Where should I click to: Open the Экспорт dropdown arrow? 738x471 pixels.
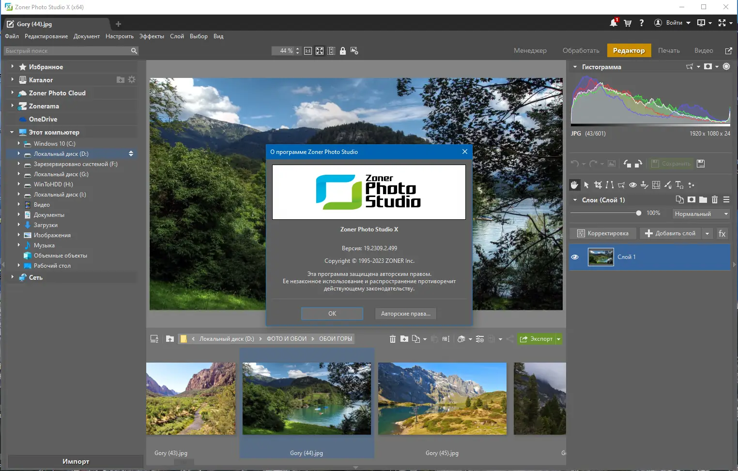click(x=558, y=339)
